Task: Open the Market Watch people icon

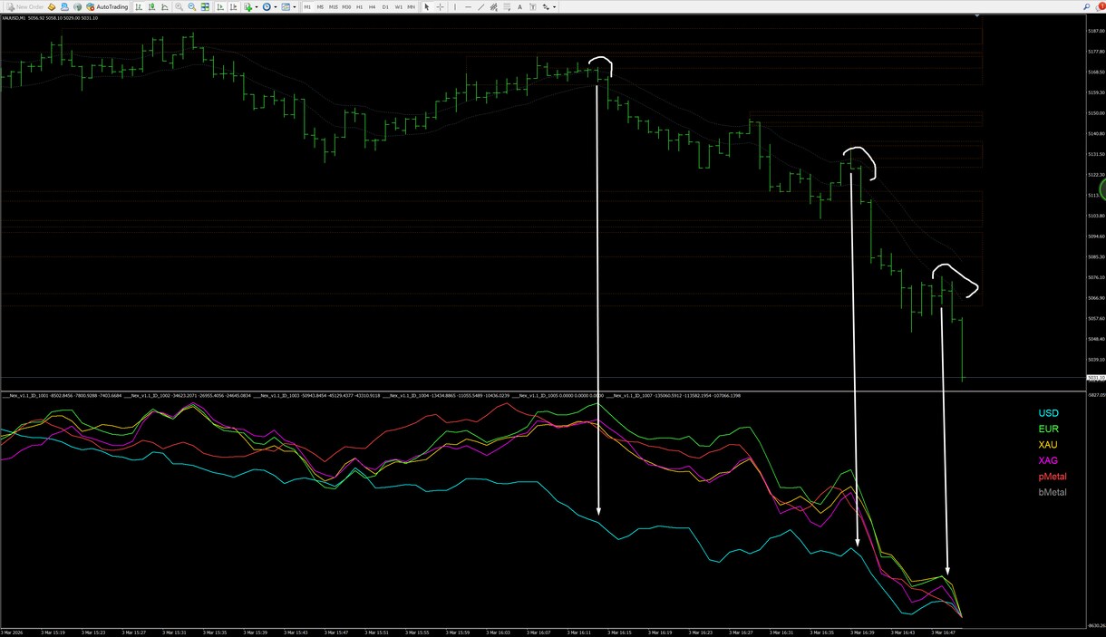Action: tap(65, 6)
